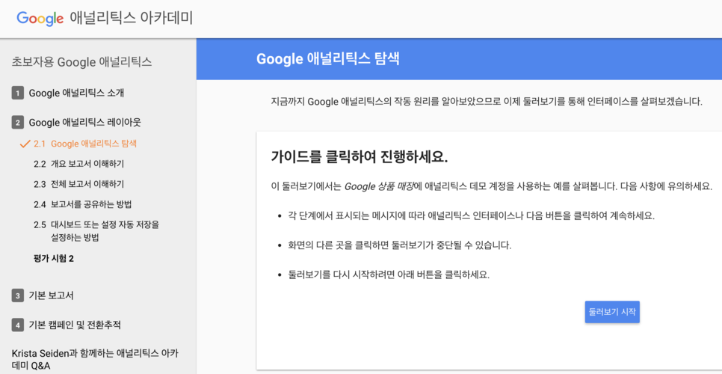The image size is (722, 374).
Task: Click the Google logo in header
Action: (40, 19)
